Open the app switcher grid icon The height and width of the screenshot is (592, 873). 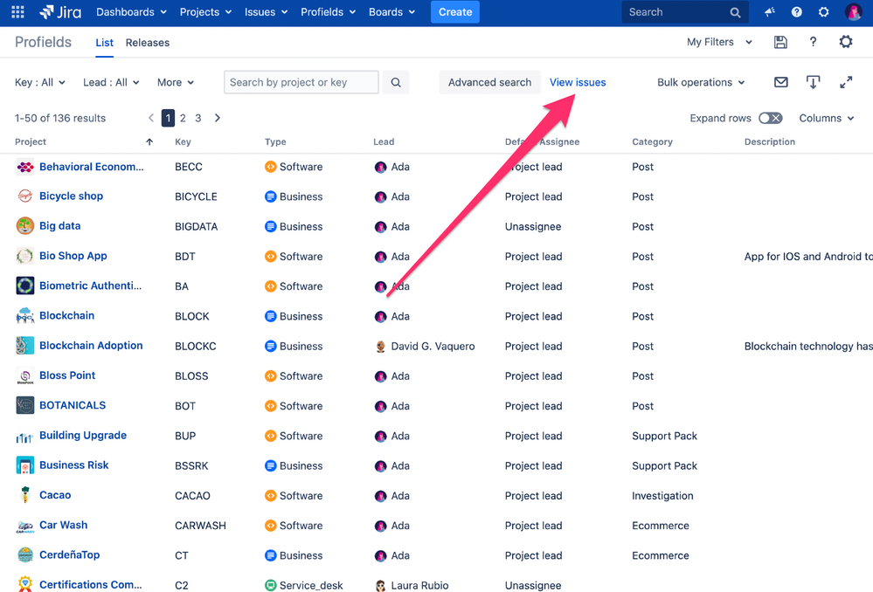[17, 11]
